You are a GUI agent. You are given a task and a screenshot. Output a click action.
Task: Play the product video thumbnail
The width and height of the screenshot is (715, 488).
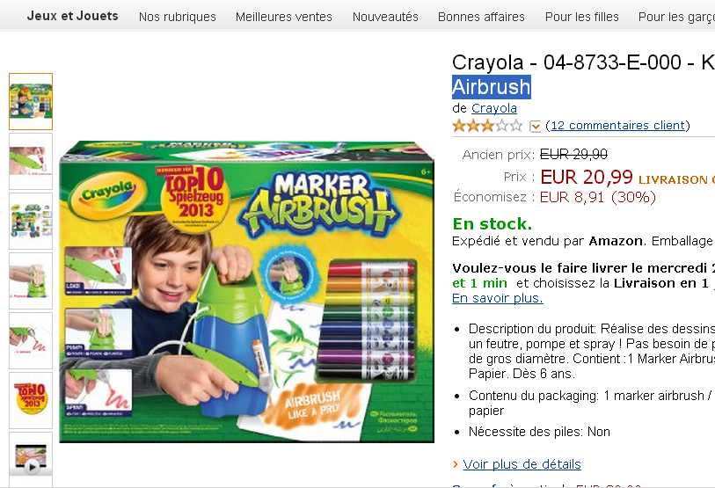(x=31, y=458)
